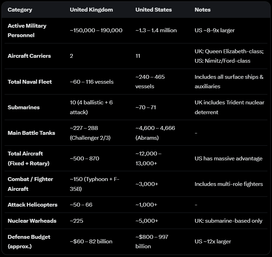Click the '~50 – 66' helicopters cell
Screen dimensions: 272x257
coord(81,205)
